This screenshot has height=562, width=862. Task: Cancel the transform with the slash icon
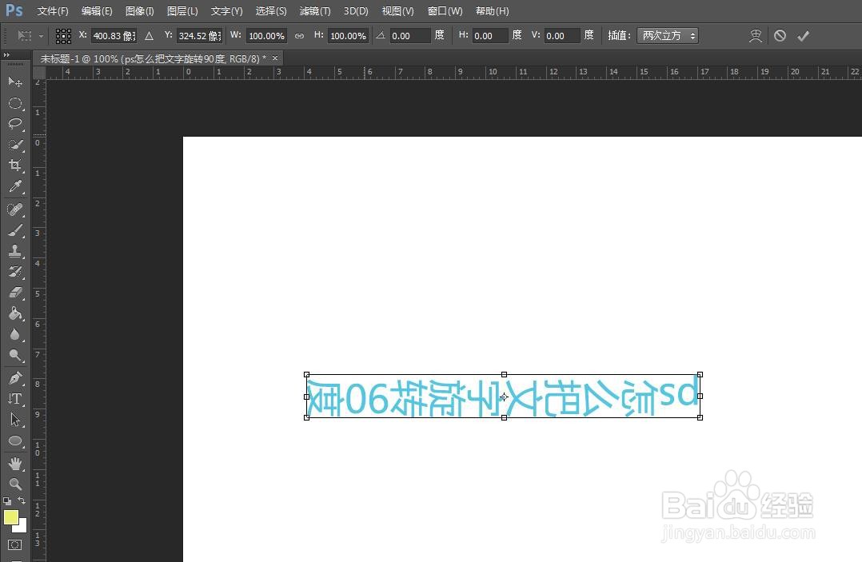tap(780, 35)
